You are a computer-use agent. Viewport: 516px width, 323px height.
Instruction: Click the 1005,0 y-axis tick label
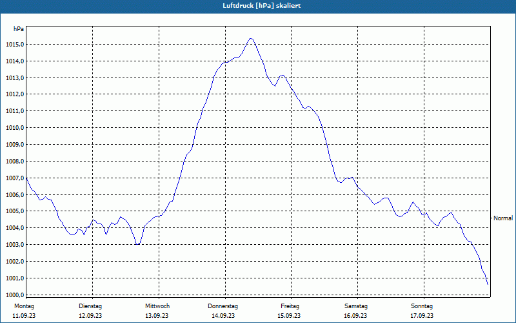[x=14, y=211]
